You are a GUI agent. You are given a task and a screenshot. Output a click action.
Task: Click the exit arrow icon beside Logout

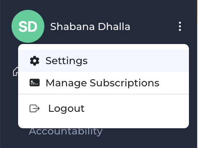35,109
